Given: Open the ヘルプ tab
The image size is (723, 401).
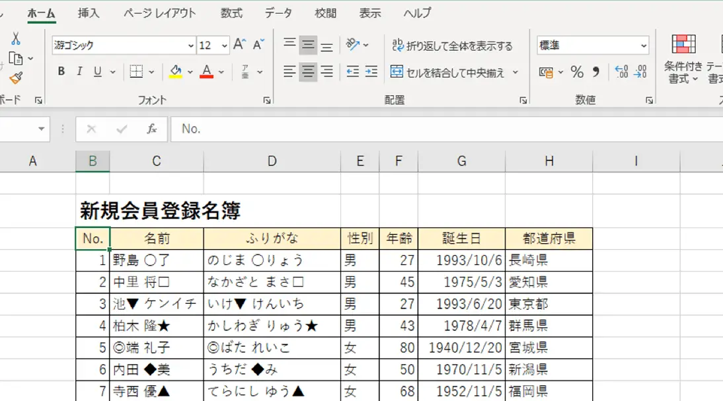Looking at the screenshot, I should (418, 13).
